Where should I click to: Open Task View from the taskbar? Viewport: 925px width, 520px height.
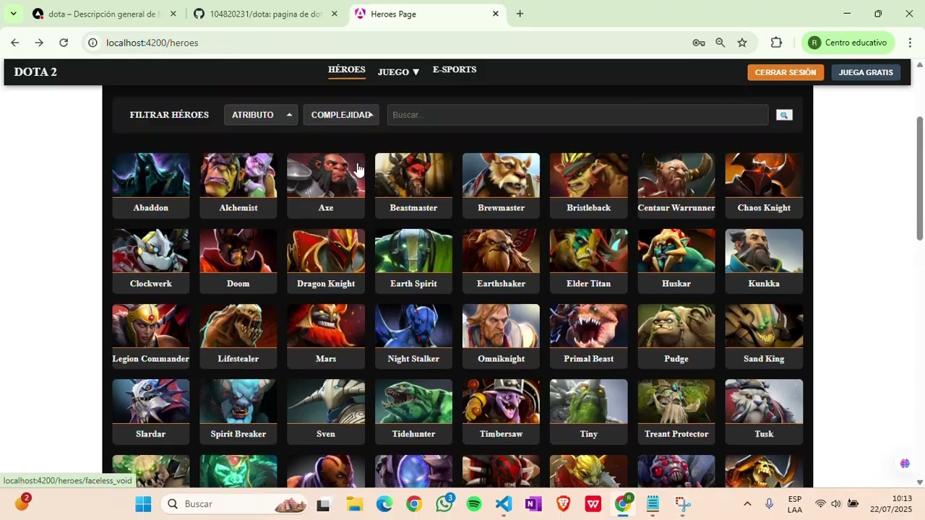point(324,504)
